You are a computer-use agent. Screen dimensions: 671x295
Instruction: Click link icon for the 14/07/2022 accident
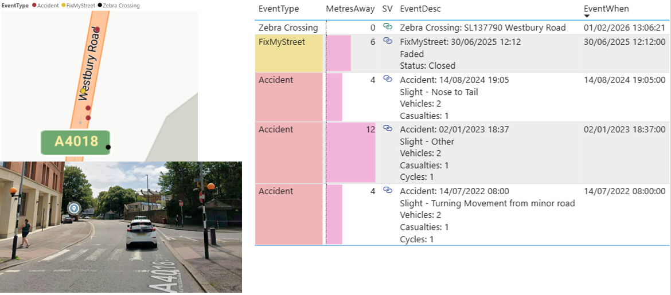pos(387,191)
